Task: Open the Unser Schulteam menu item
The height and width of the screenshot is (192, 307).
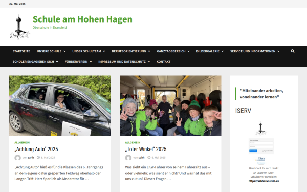Action: pyautogui.click(x=86, y=51)
